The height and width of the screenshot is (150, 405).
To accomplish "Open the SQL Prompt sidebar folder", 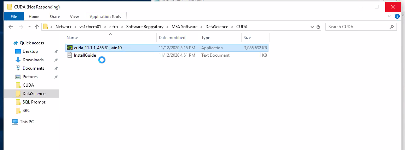I will [34, 102].
